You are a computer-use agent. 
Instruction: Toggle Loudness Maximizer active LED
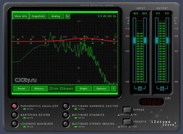click(25, 127)
